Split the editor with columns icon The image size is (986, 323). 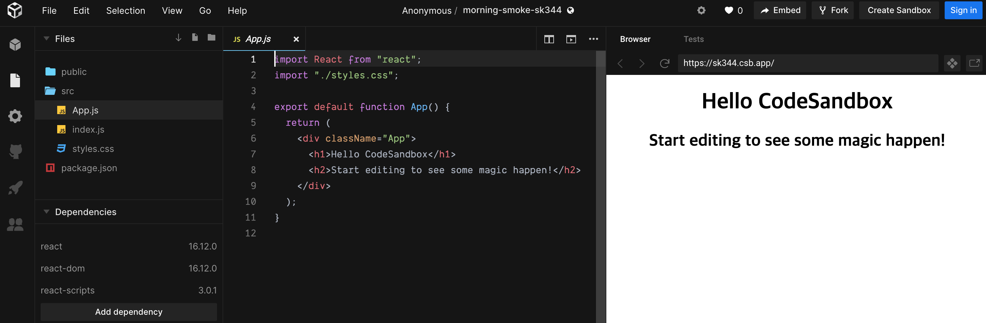[x=549, y=39]
